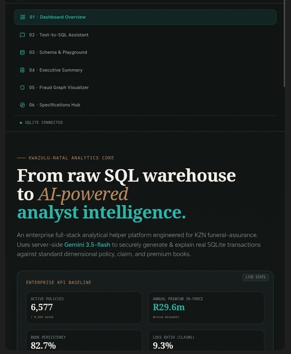Click the ENTERPRISE KPI BASELINE heading
This screenshot has height=354, width=291.
pyautogui.click(x=59, y=283)
